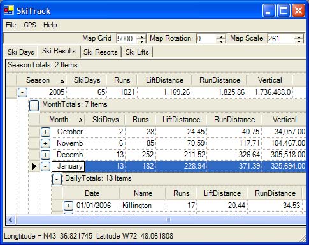Screen dimensions: 309x245
Task: Sort by daily-level LiftDistance header
Action: [x=222, y=193]
